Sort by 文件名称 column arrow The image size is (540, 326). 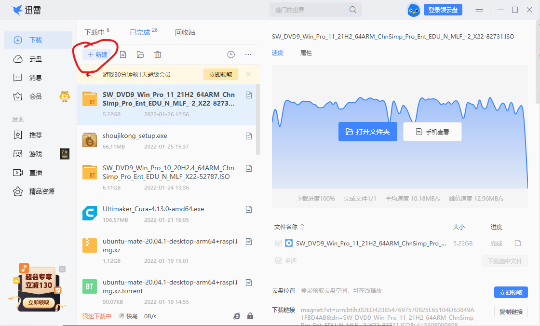pos(302,227)
